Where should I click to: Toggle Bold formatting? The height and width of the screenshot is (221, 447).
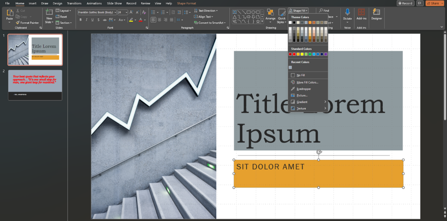(x=80, y=20)
